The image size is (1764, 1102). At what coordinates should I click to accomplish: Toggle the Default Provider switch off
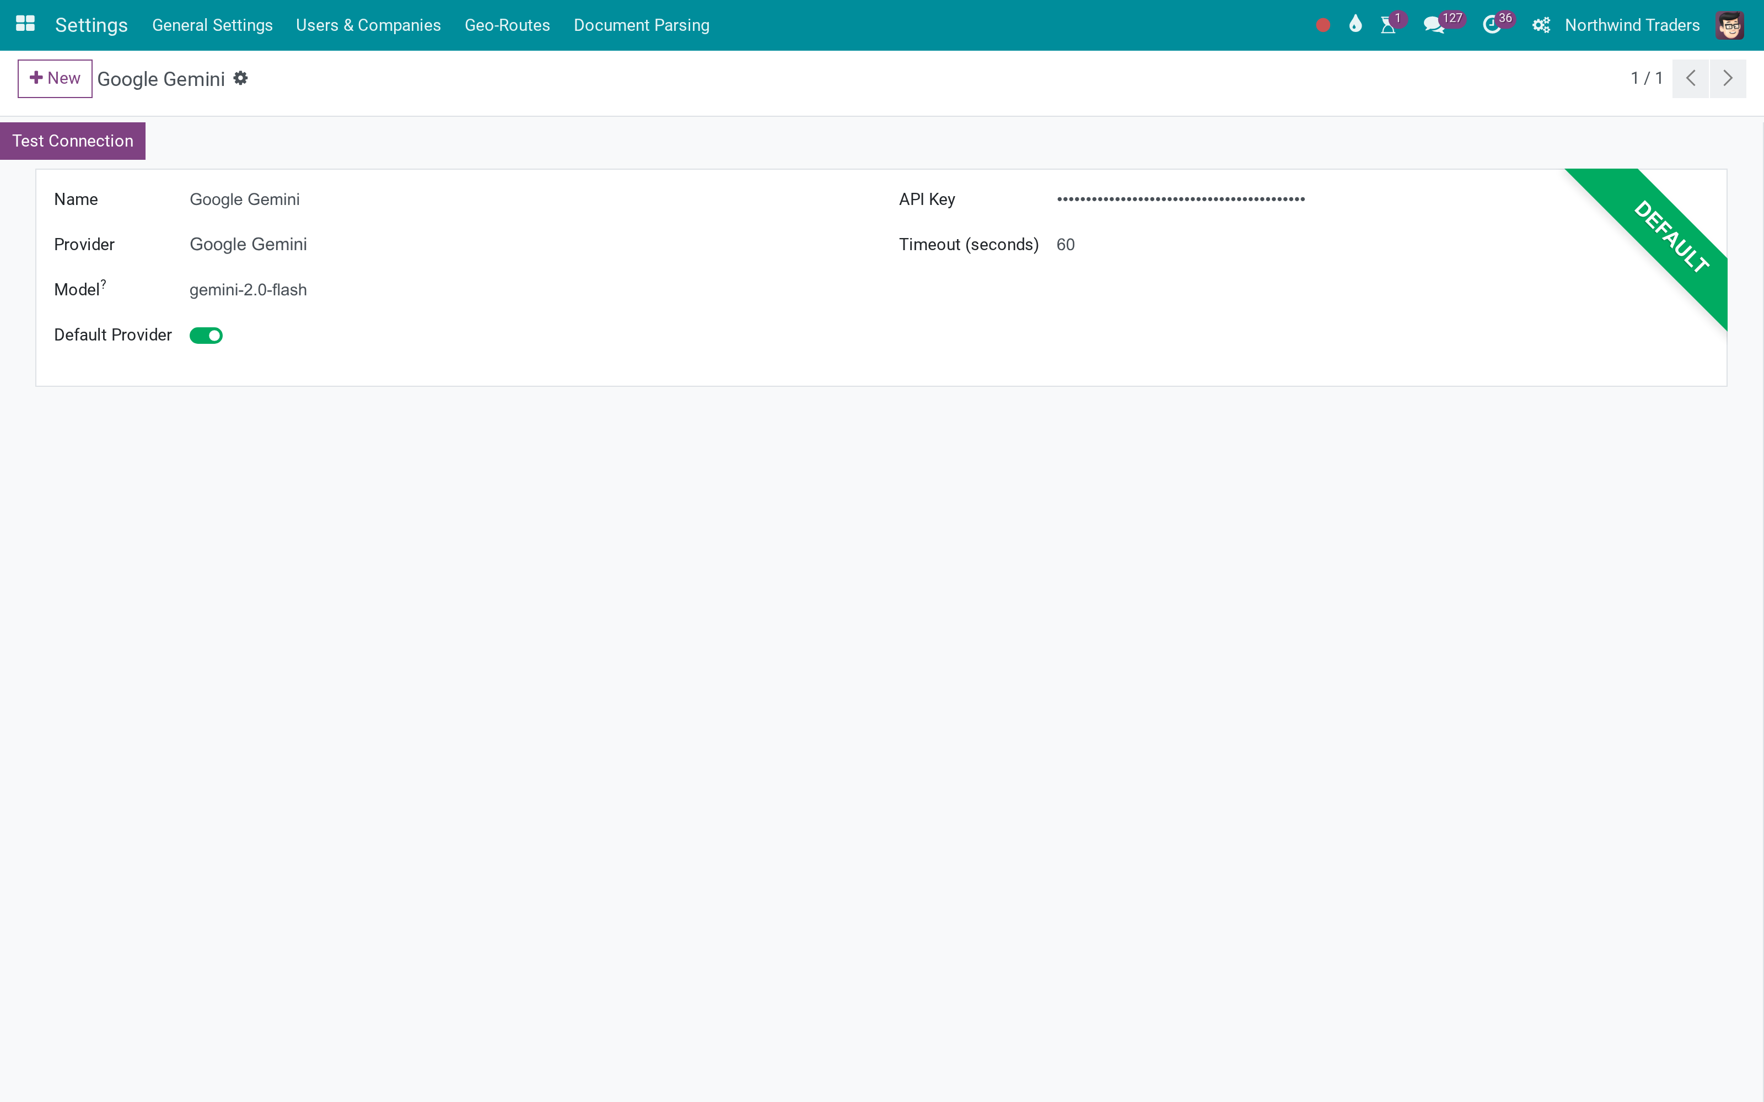click(206, 335)
